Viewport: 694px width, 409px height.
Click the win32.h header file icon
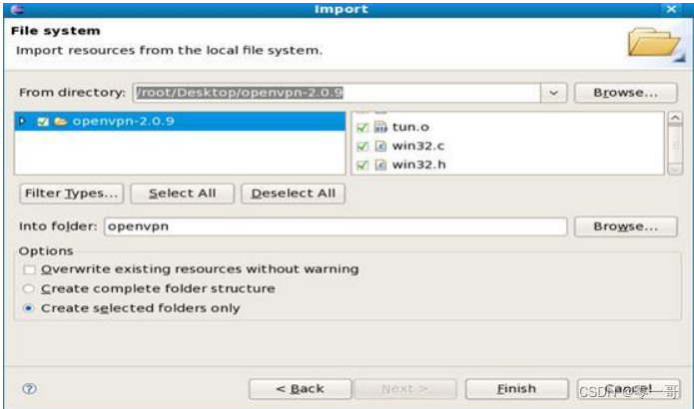pos(380,165)
